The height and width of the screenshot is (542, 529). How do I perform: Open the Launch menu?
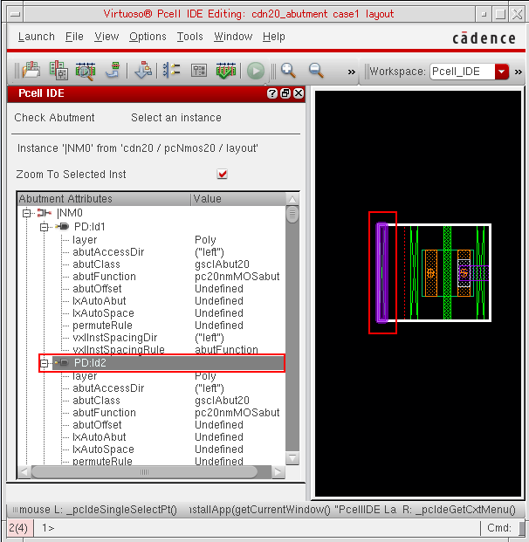point(36,37)
